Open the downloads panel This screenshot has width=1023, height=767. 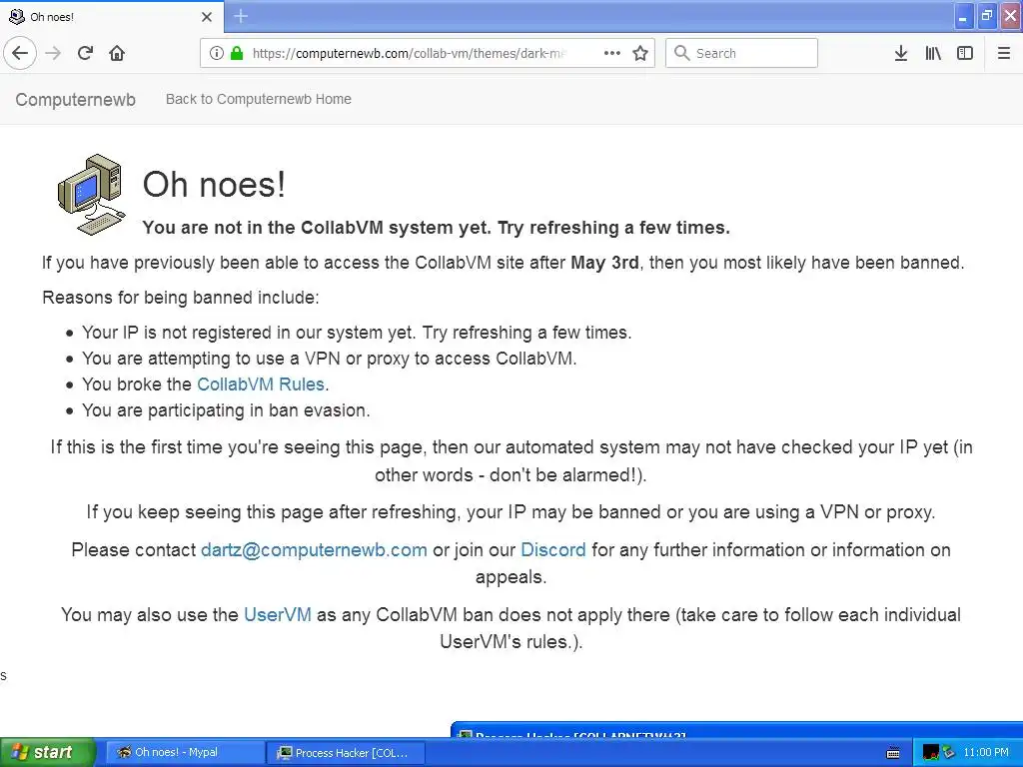[901, 53]
